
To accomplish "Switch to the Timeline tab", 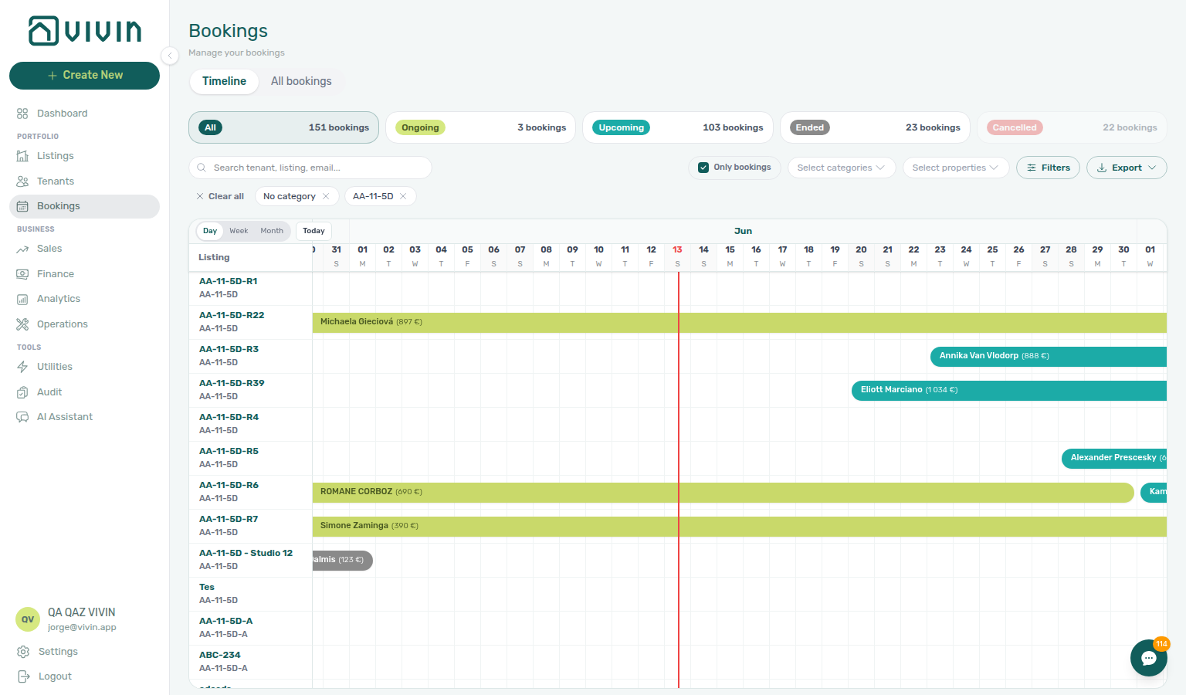I will click(224, 81).
